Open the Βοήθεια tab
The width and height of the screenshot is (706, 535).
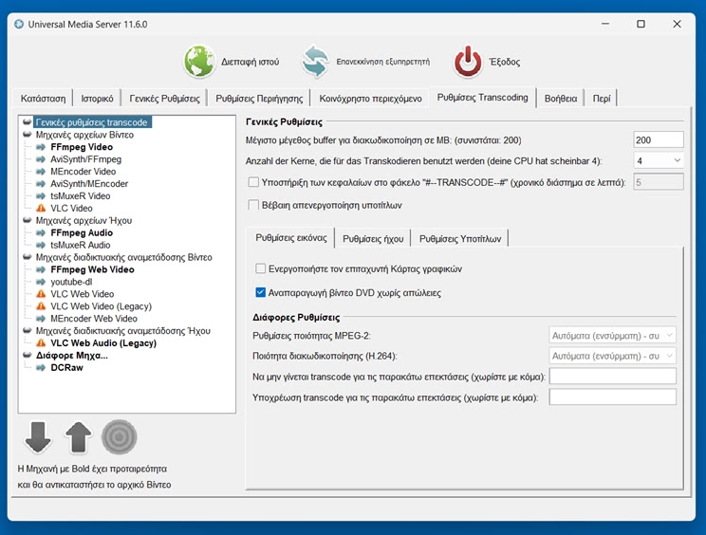click(x=561, y=99)
